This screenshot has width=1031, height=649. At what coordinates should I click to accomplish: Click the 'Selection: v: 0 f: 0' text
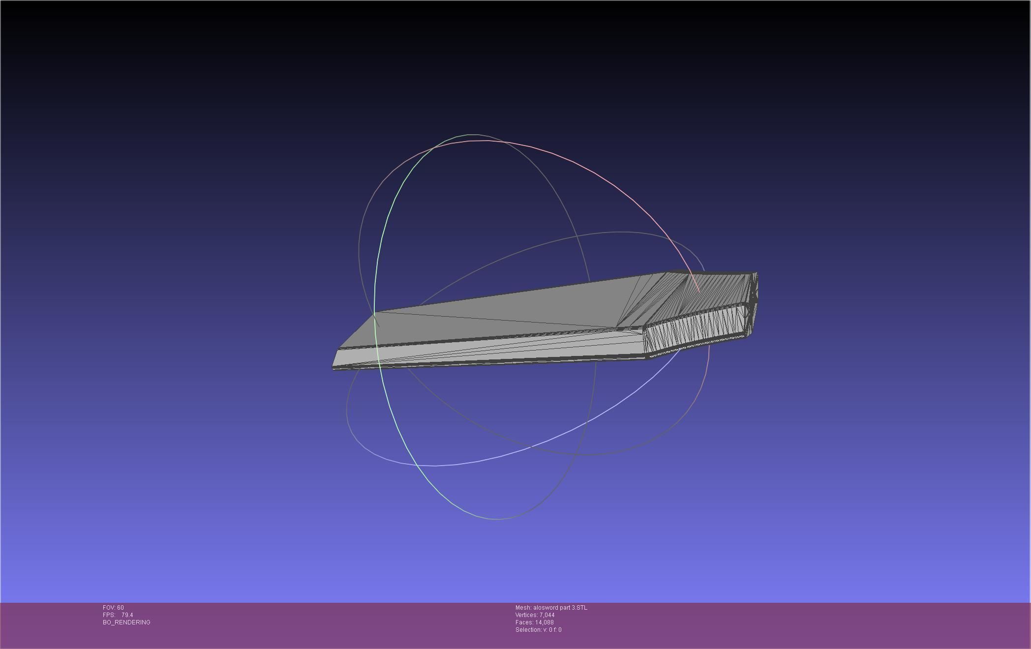538,630
